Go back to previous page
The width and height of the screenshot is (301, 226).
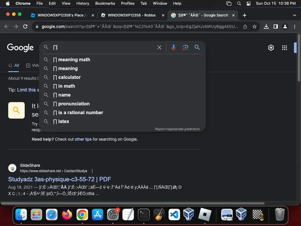[6, 26]
